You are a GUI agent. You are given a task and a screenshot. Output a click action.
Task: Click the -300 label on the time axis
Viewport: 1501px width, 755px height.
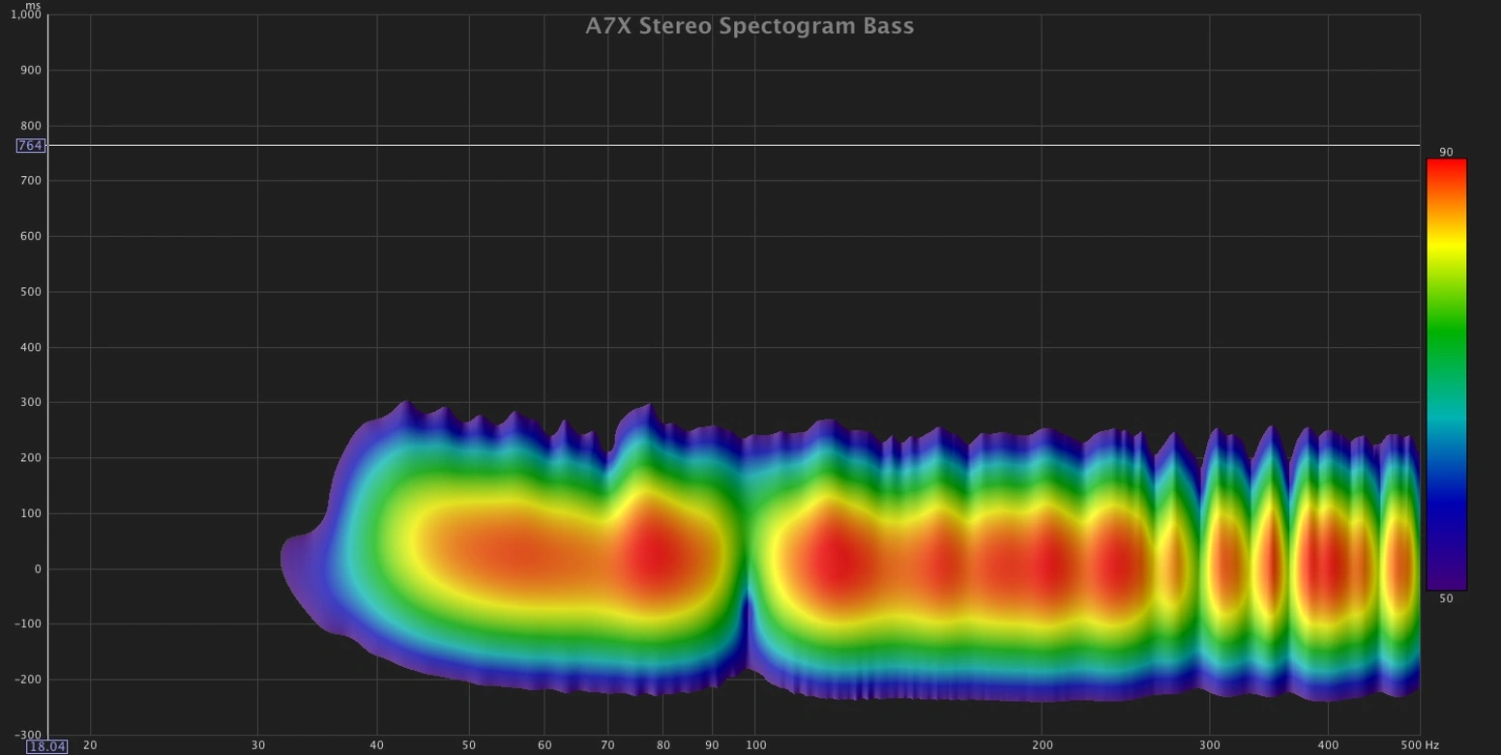click(x=26, y=736)
